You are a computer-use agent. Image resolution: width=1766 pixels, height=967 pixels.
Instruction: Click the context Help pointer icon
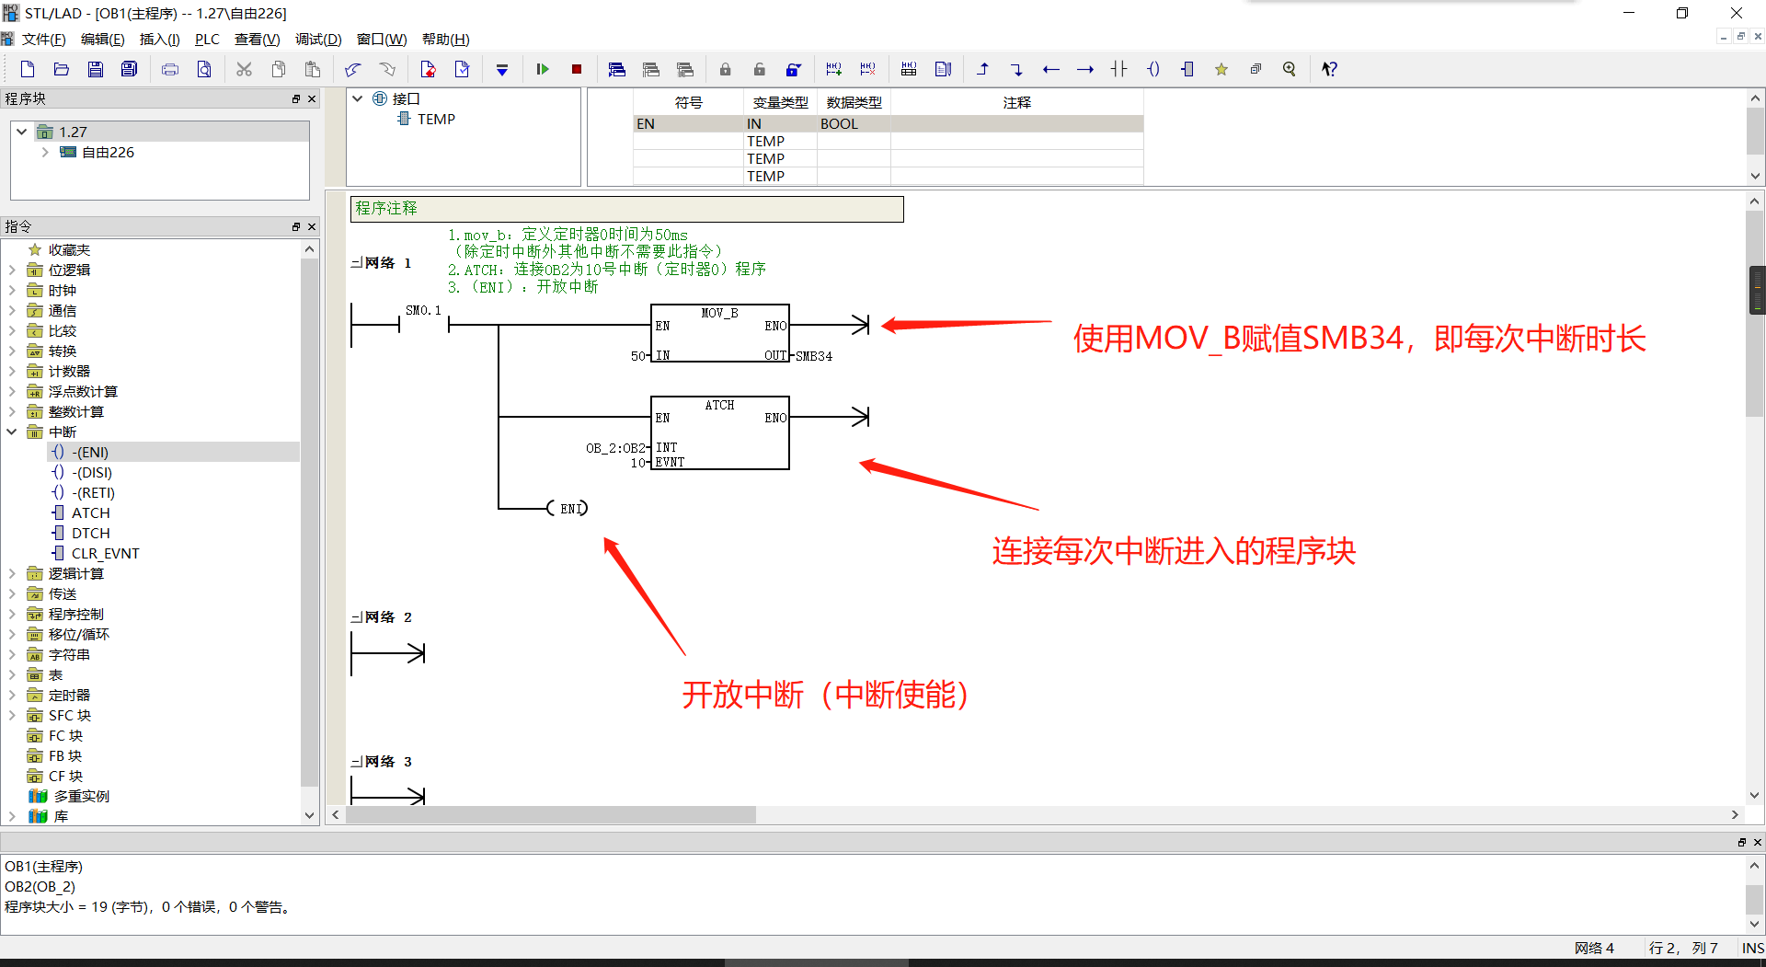click(1330, 69)
